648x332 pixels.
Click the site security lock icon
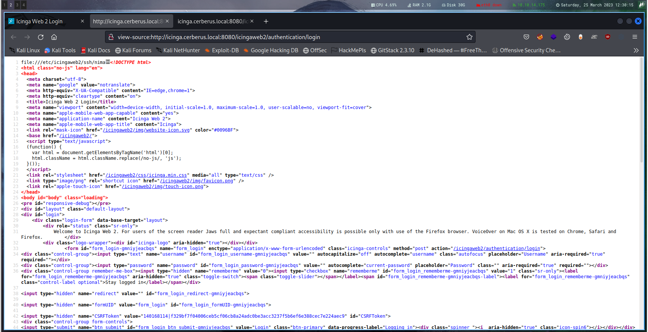click(111, 37)
